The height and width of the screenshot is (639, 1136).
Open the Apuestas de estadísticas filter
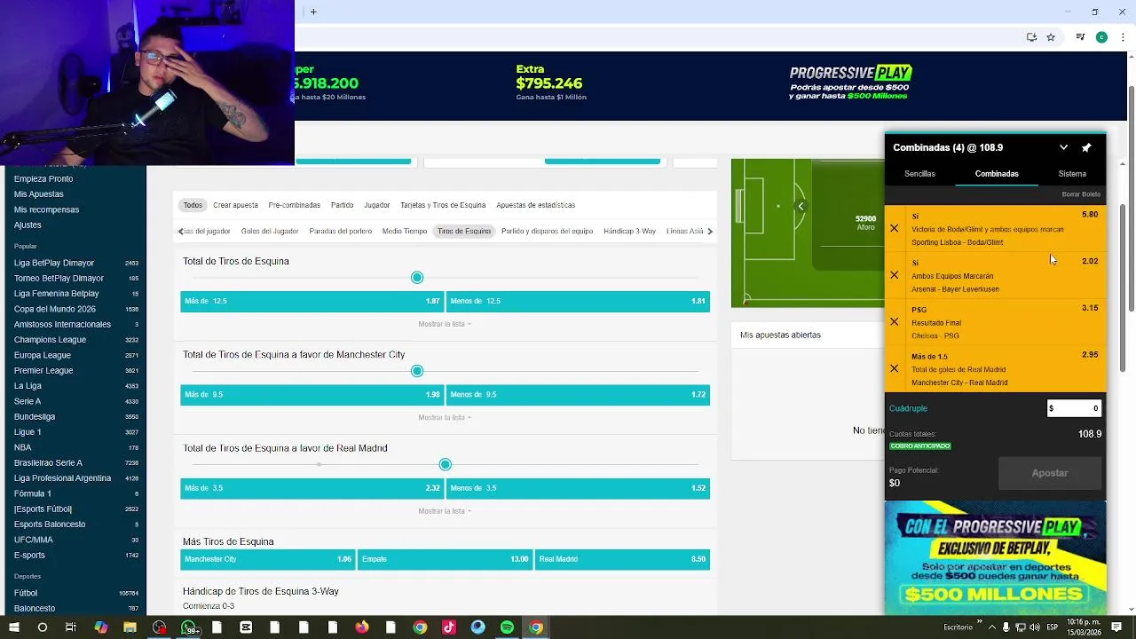535,205
